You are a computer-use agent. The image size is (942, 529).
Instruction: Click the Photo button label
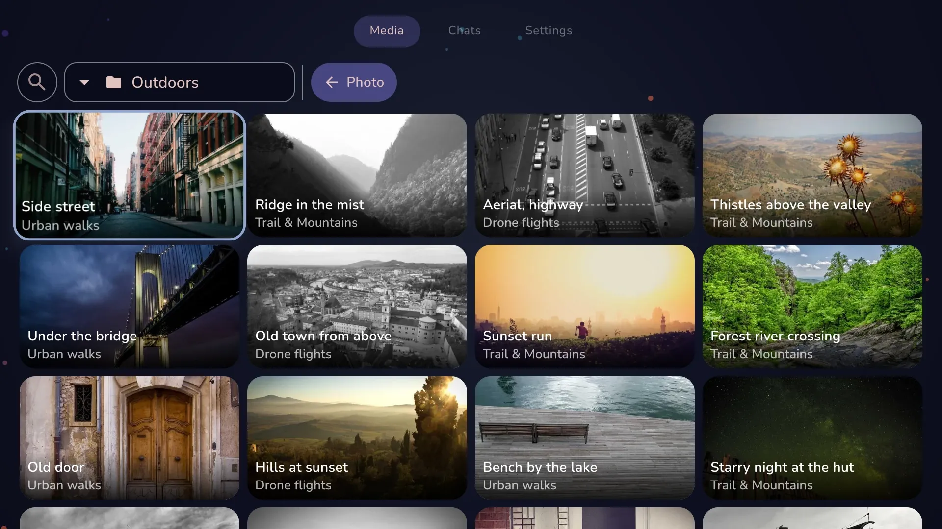coord(365,82)
